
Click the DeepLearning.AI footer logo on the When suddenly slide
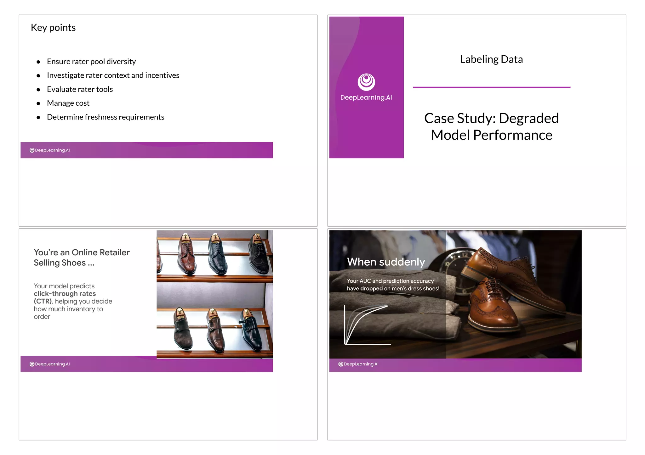tap(358, 364)
